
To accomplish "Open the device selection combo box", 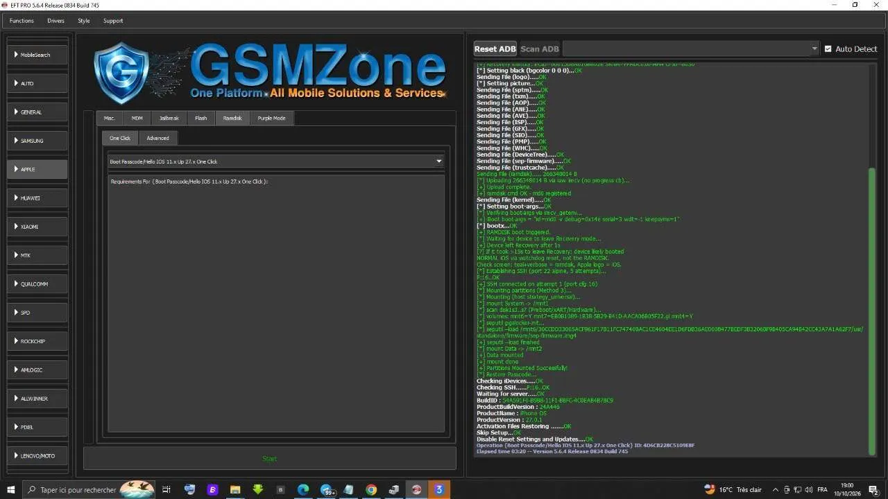I will (x=691, y=49).
